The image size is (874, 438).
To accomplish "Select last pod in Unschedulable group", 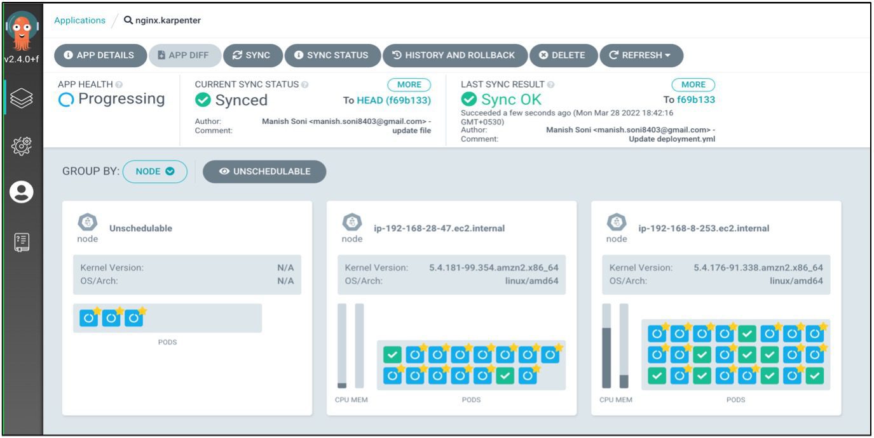I will 133,318.
